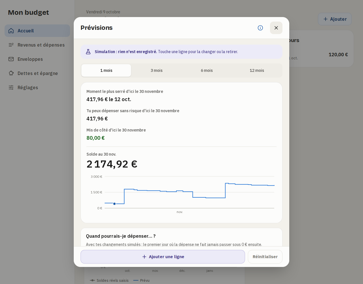Click the Revenus et dépenses list icon
This screenshot has width=363, height=284.
[11, 45]
